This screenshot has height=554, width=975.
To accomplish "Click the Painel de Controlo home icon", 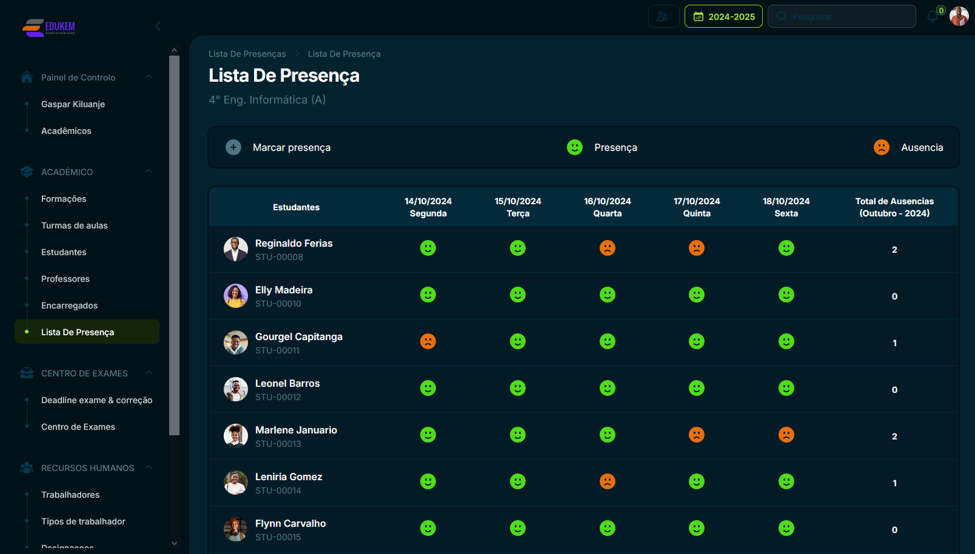I will (x=26, y=77).
